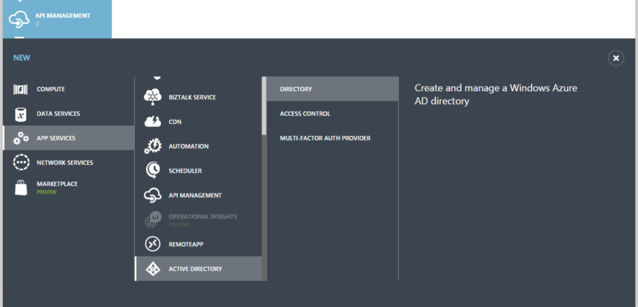638x307 pixels.
Task: Select the Access Control option
Action: point(333,114)
